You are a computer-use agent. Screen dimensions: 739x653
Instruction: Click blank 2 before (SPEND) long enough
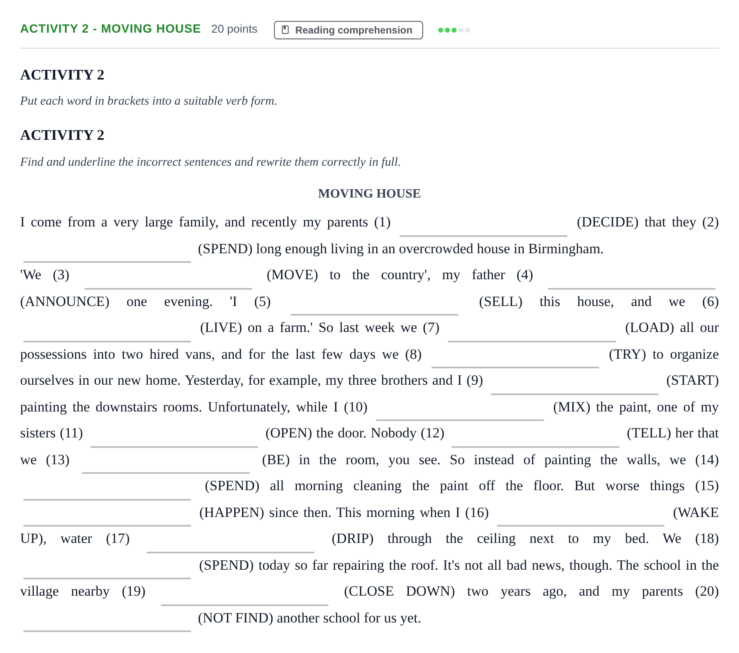pyautogui.click(x=107, y=251)
